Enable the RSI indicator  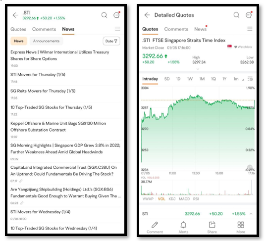coord(196,199)
